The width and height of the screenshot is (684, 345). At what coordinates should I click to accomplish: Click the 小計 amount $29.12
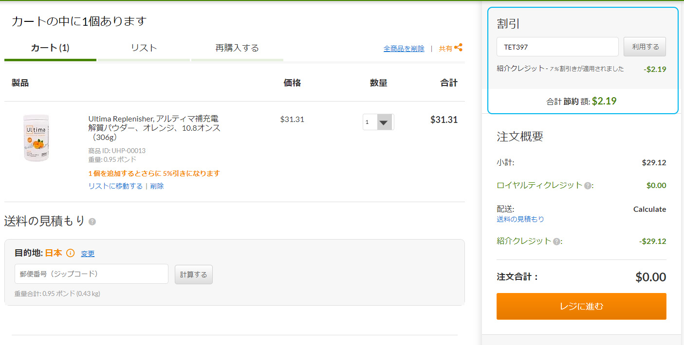pyautogui.click(x=654, y=162)
